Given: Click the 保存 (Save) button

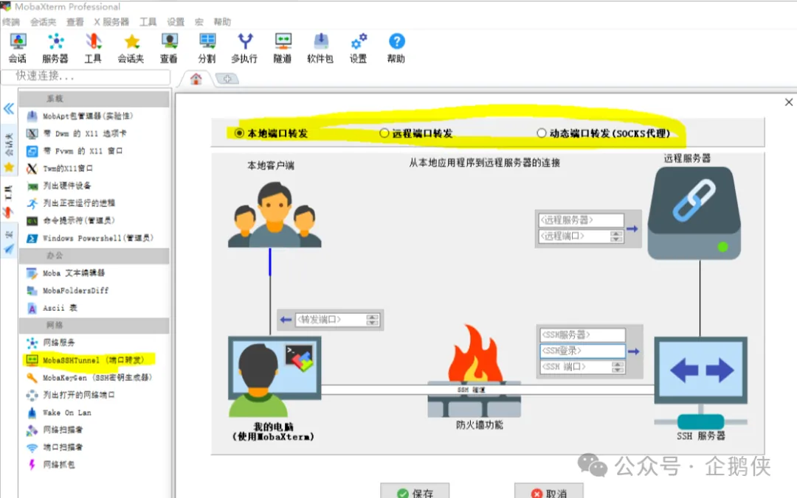Looking at the screenshot, I should [415, 491].
